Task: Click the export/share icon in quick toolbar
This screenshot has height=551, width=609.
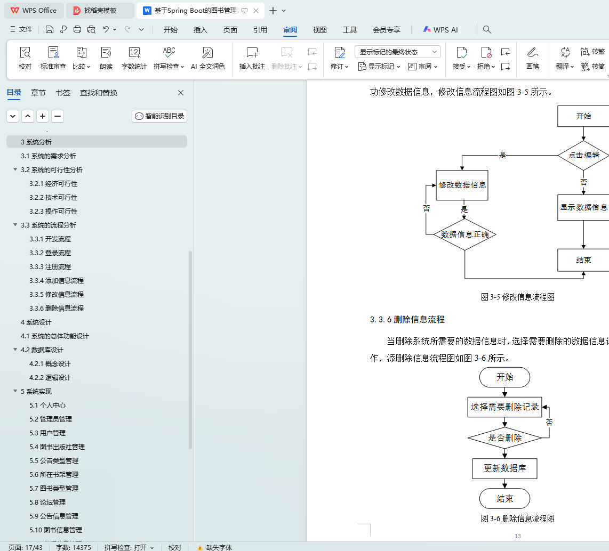Action: 63,29
